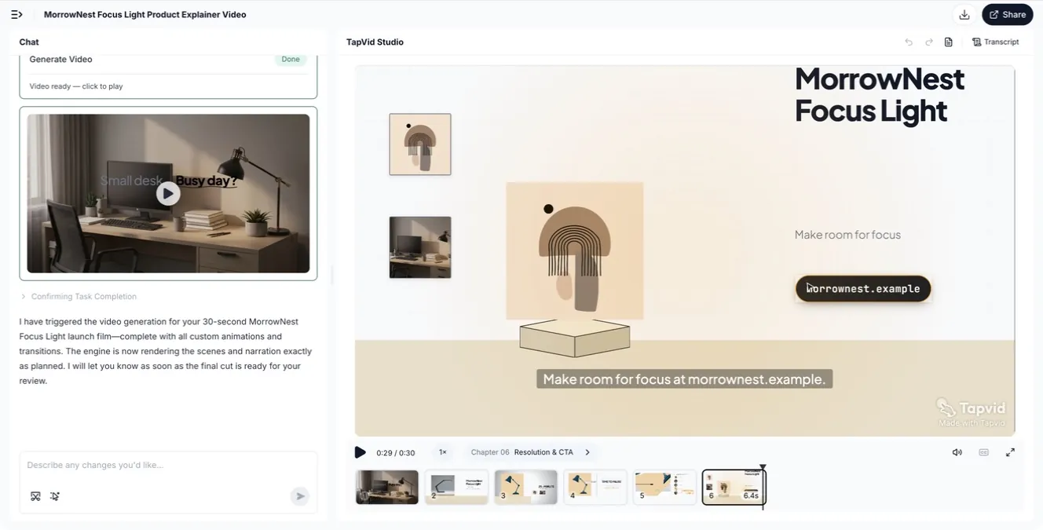Click the desk photo thumbnail in canvas
Viewport: 1043px width, 530px height.
tap(420, 247)
